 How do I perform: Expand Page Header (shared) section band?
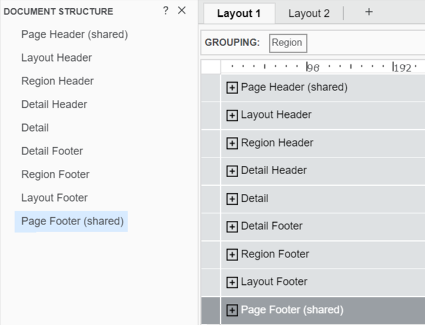[x=232, y=88]
